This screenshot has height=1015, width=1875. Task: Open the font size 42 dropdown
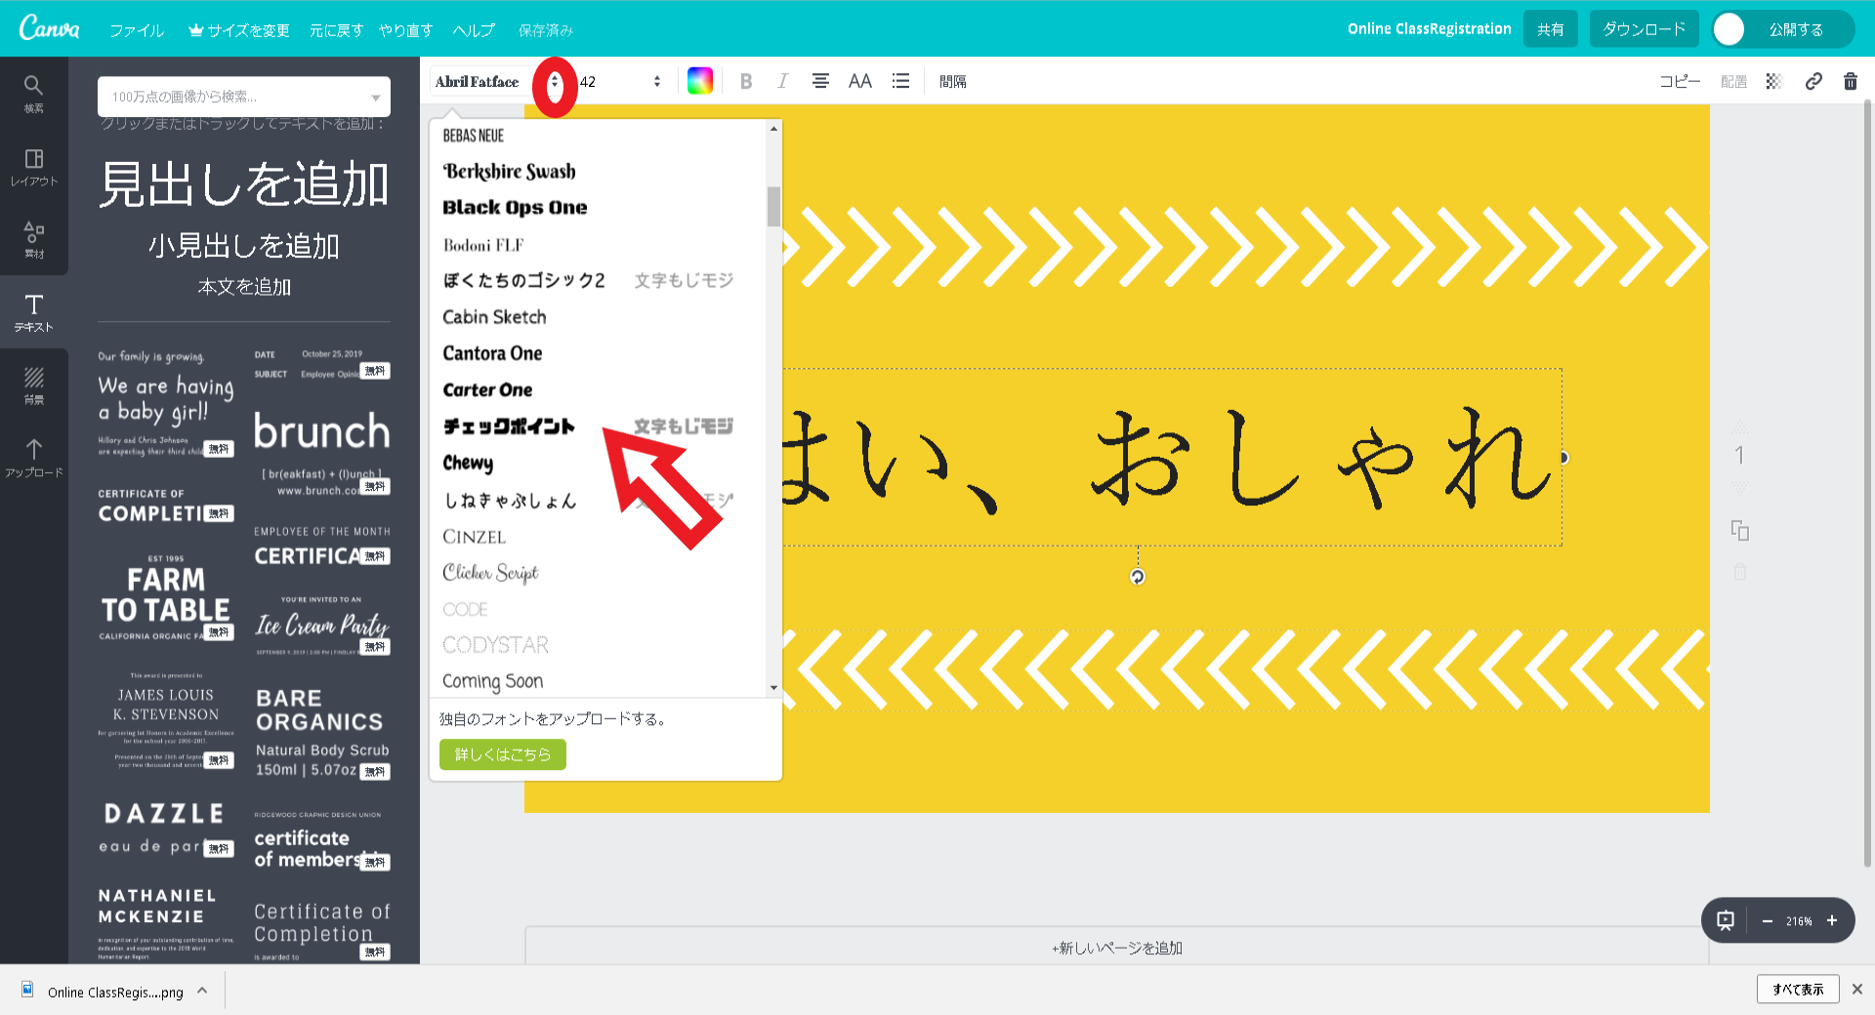pyautogui.click(x=620, y=82)
